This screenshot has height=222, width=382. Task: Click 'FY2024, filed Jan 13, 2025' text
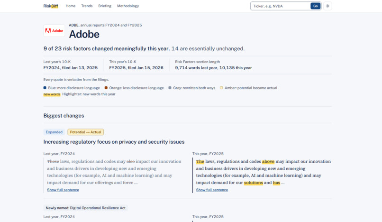point(71,68)
